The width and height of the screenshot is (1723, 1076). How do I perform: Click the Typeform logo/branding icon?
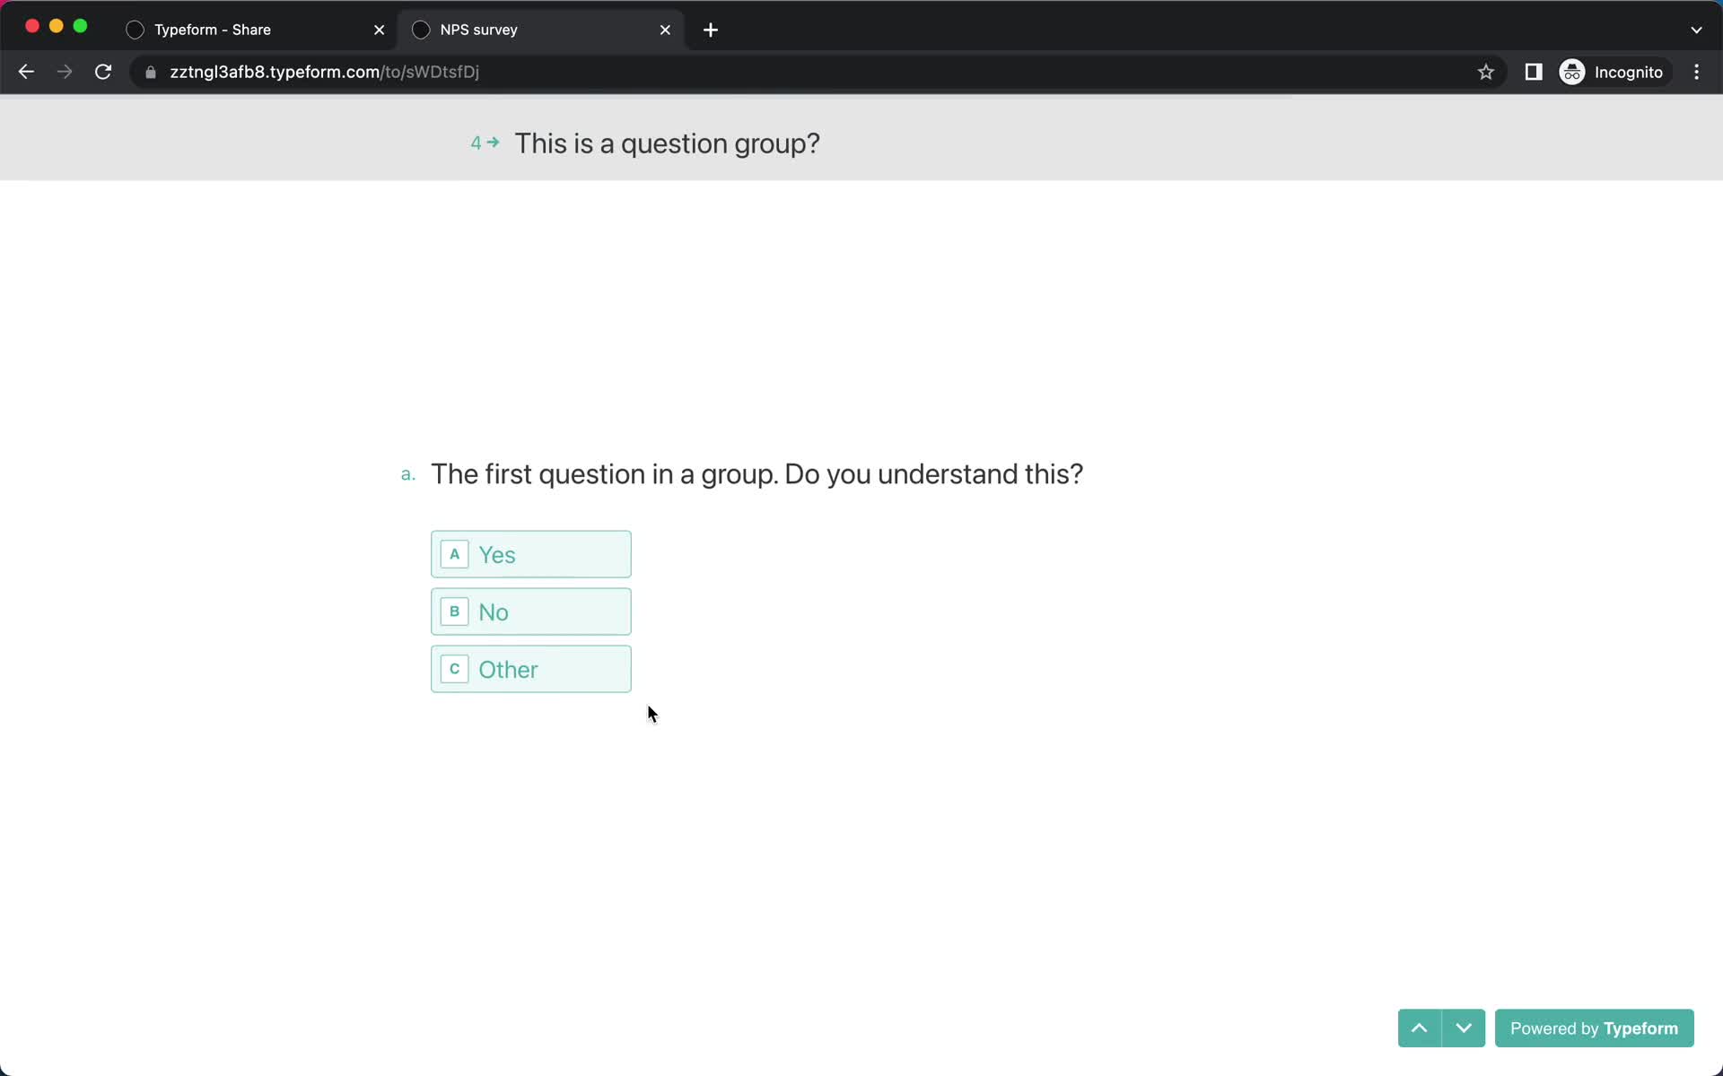coord(1596,1028)
